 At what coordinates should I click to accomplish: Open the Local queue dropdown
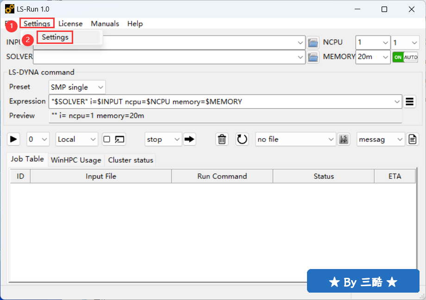click(76, 139)
